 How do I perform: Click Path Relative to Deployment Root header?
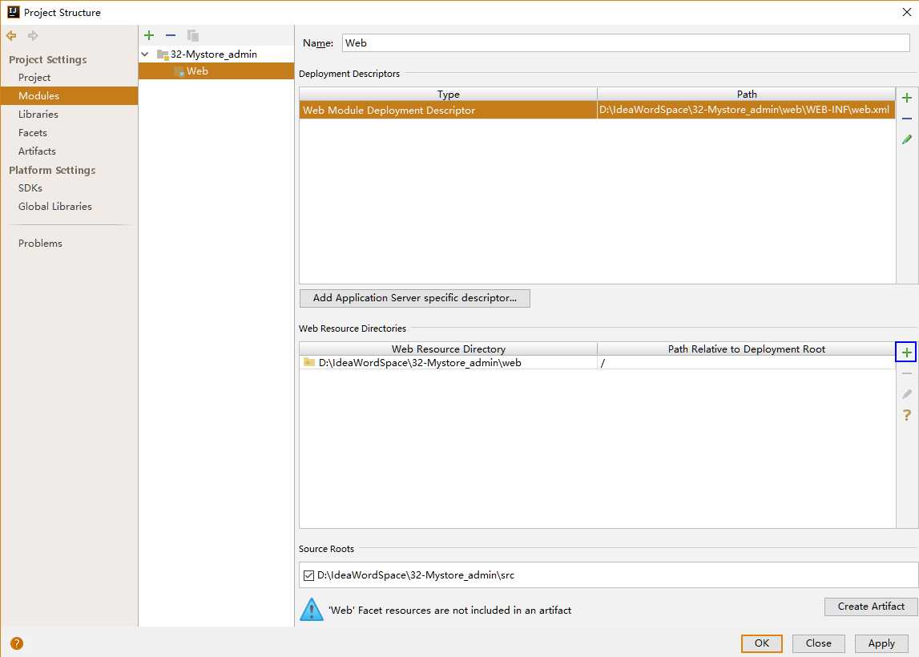(x=746, y=349)
